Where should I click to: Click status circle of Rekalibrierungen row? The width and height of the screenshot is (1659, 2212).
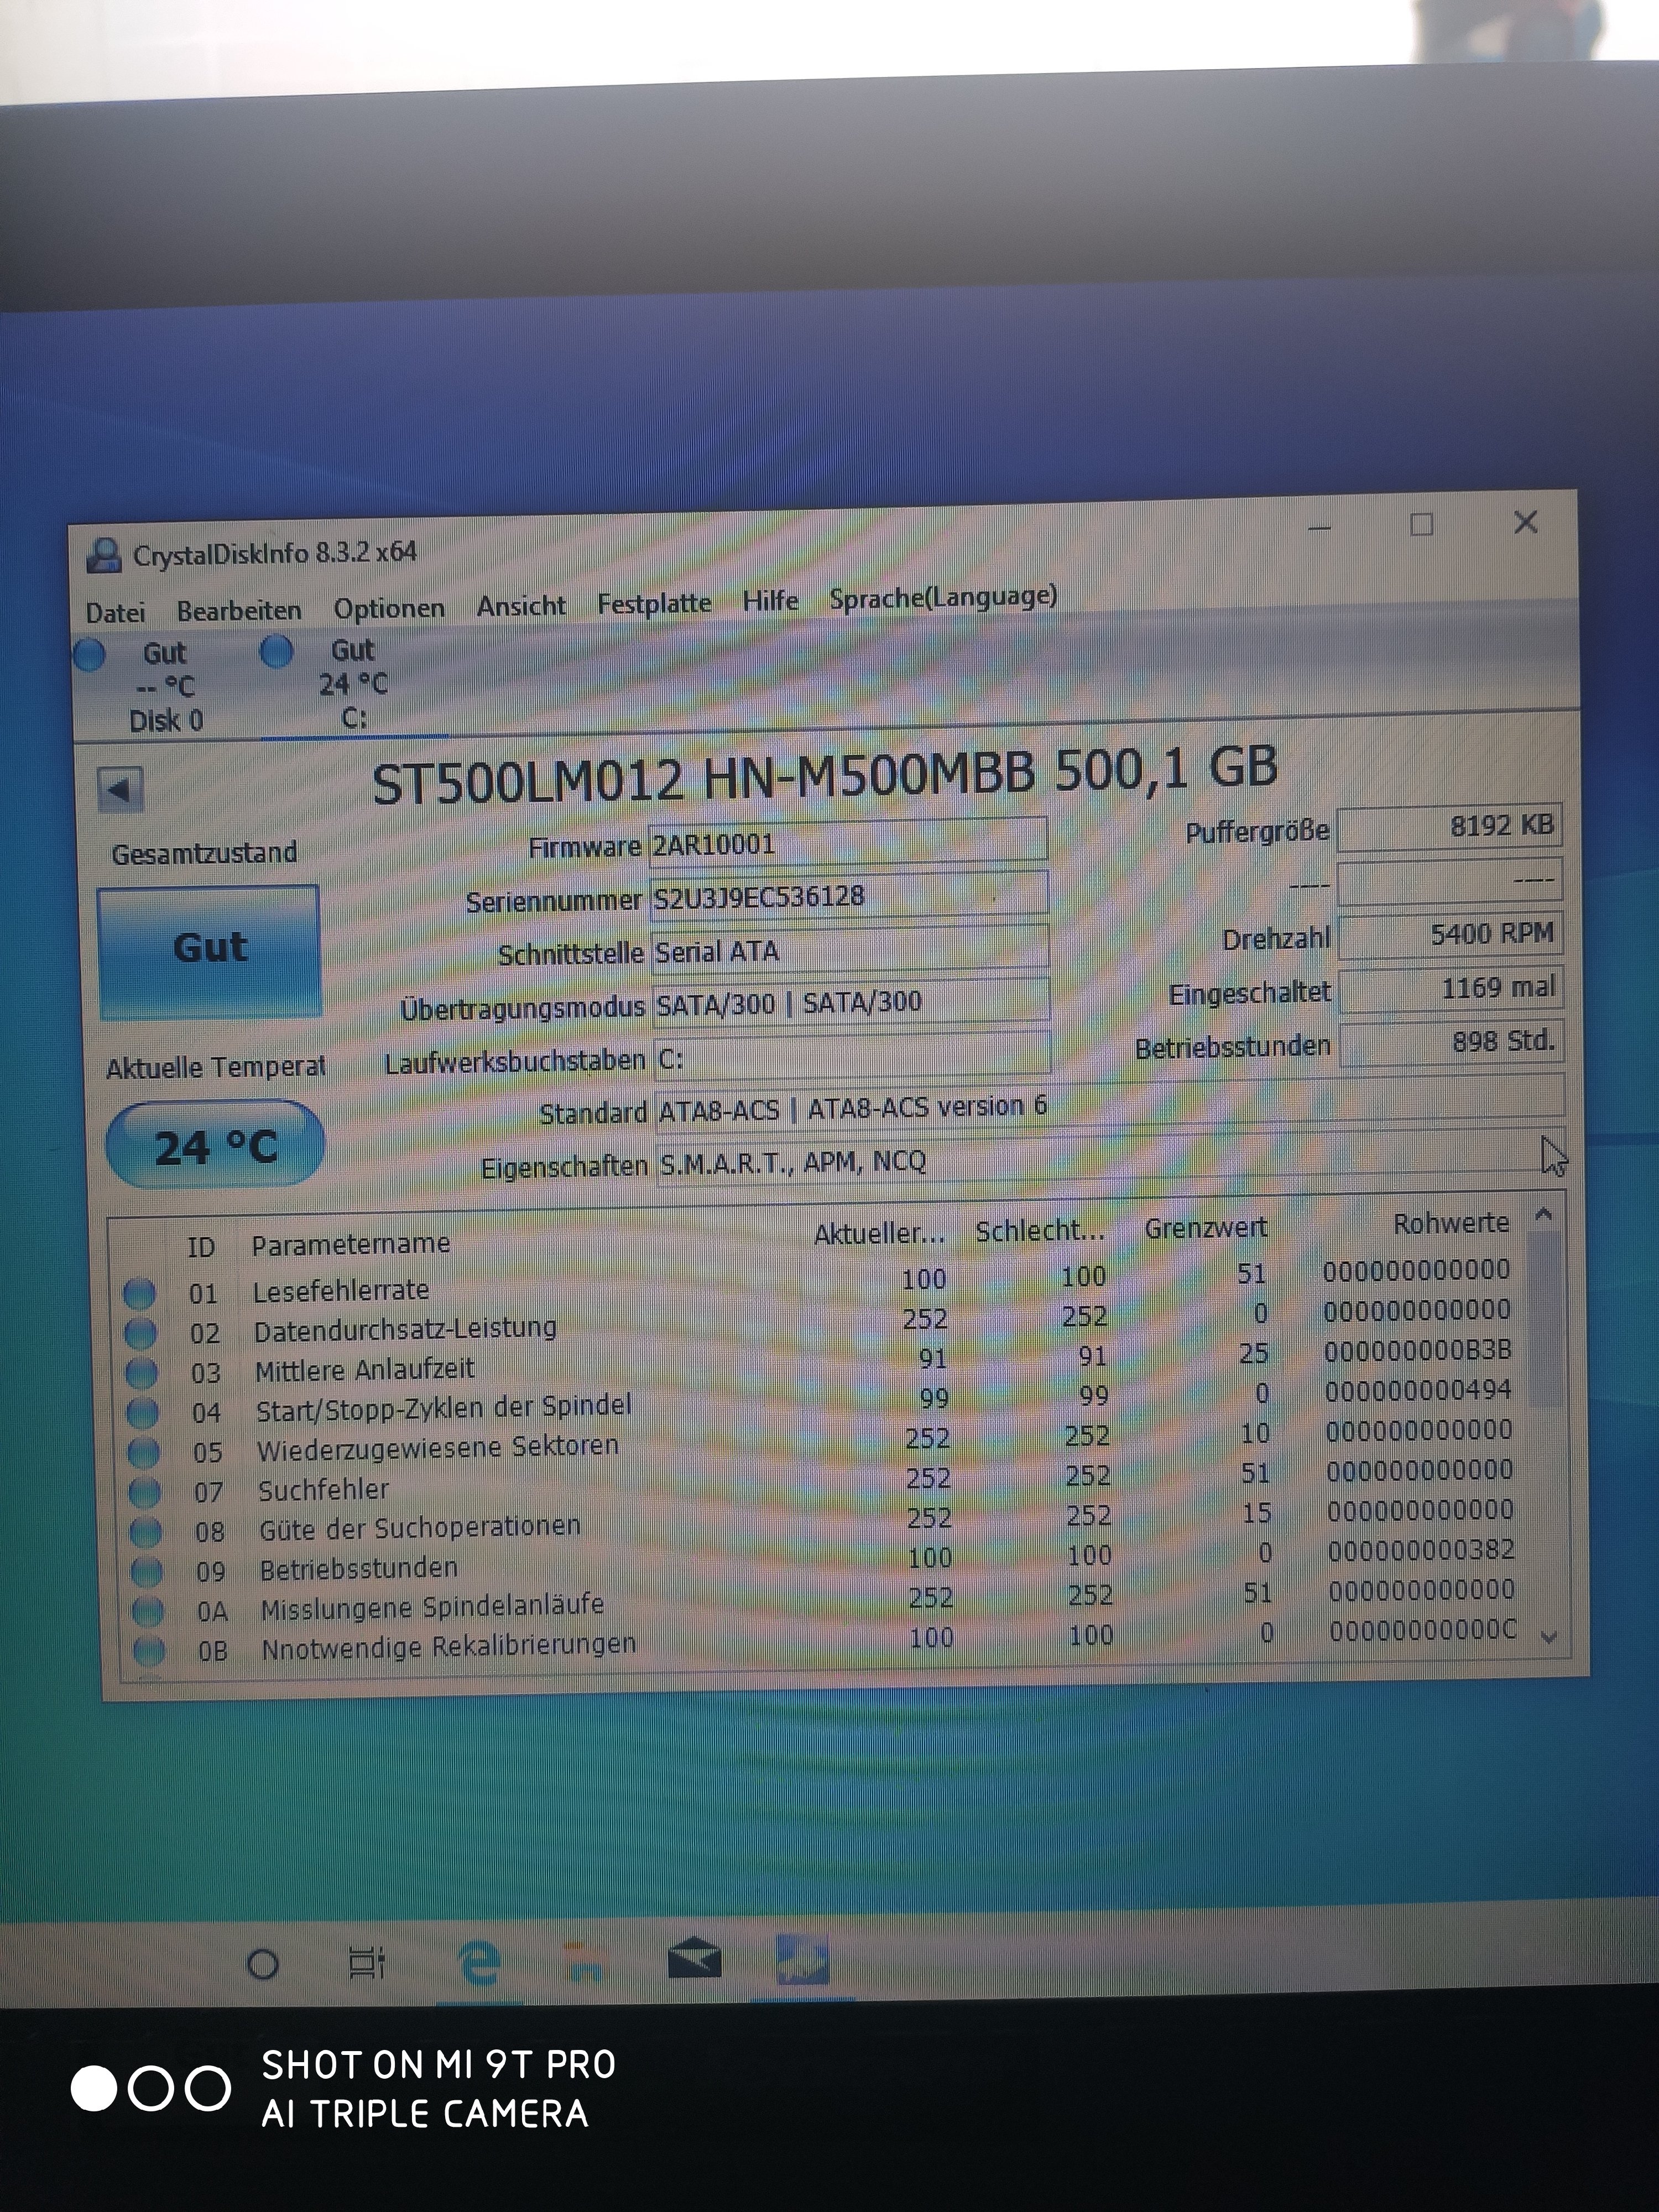(149, 1650)
